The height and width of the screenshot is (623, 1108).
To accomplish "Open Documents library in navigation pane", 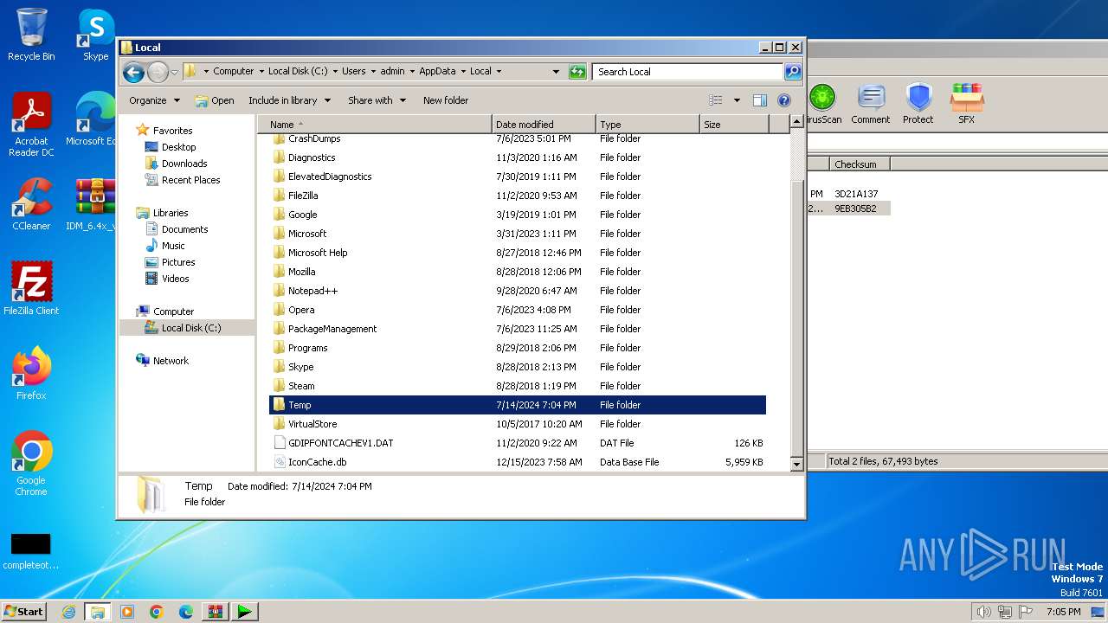I will [x=184, y=229].
